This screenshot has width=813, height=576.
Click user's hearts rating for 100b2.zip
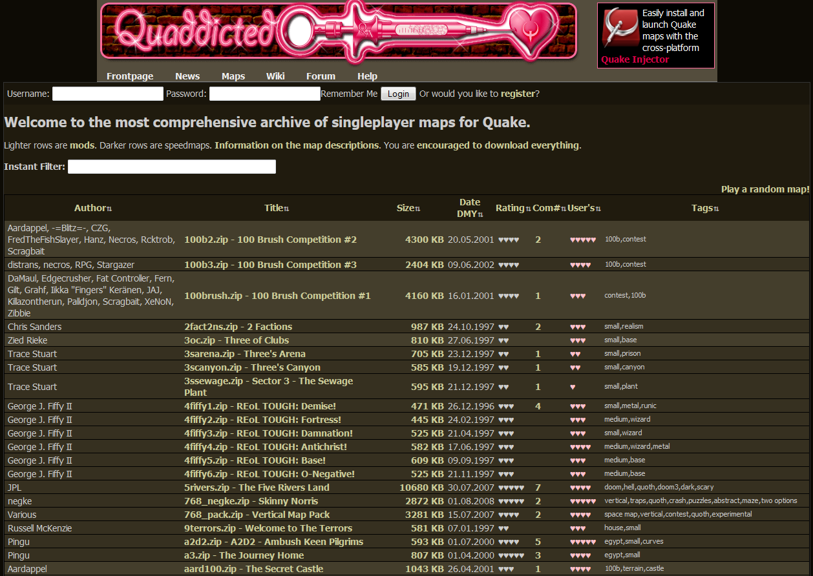pos(583,240)
